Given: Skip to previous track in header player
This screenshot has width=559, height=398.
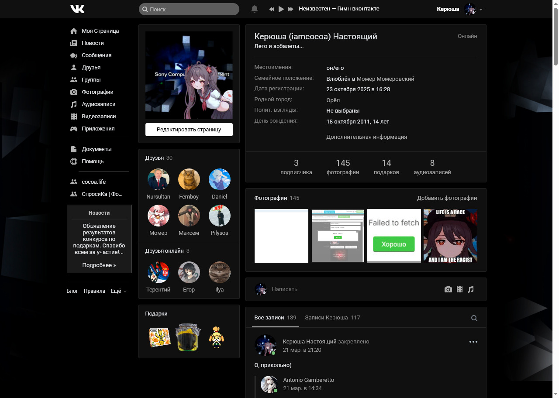Looking at the screenshot, I should [x=272, y=9].
